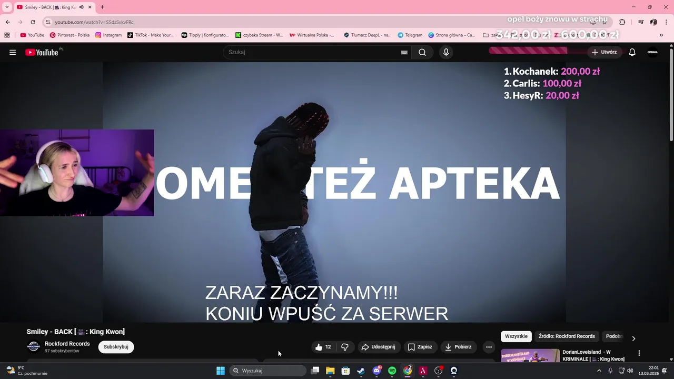Screen dimensions: 674x379
Task: Open the YouTube account avatar menu
Action: coord(652,52)
